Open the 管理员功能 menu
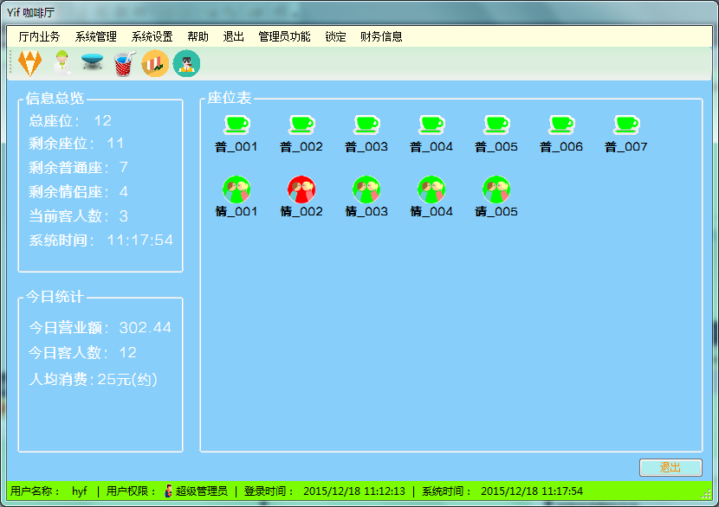This screenshot has height=507, width=719. 284,36
